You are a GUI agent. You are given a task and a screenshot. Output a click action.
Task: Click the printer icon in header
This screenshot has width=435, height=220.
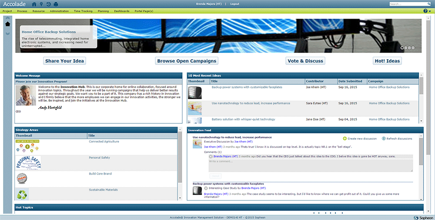(56, 4)
